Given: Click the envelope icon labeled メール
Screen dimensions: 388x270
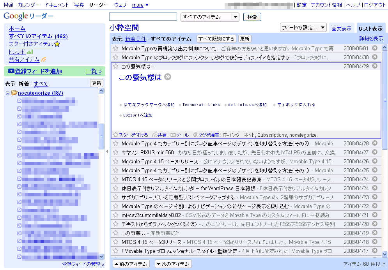Looking at the screenshot, I should click(x=173, y=135).
